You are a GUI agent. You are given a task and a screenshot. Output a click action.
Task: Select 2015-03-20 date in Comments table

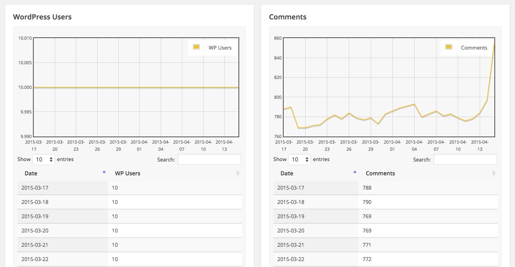point(291,231)
